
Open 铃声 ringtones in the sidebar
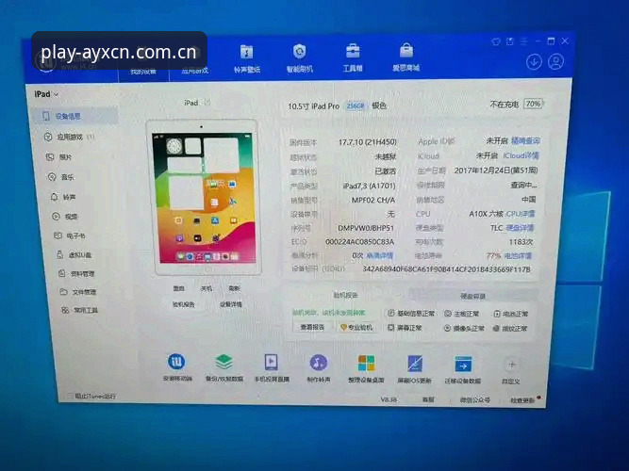(63, 197)
